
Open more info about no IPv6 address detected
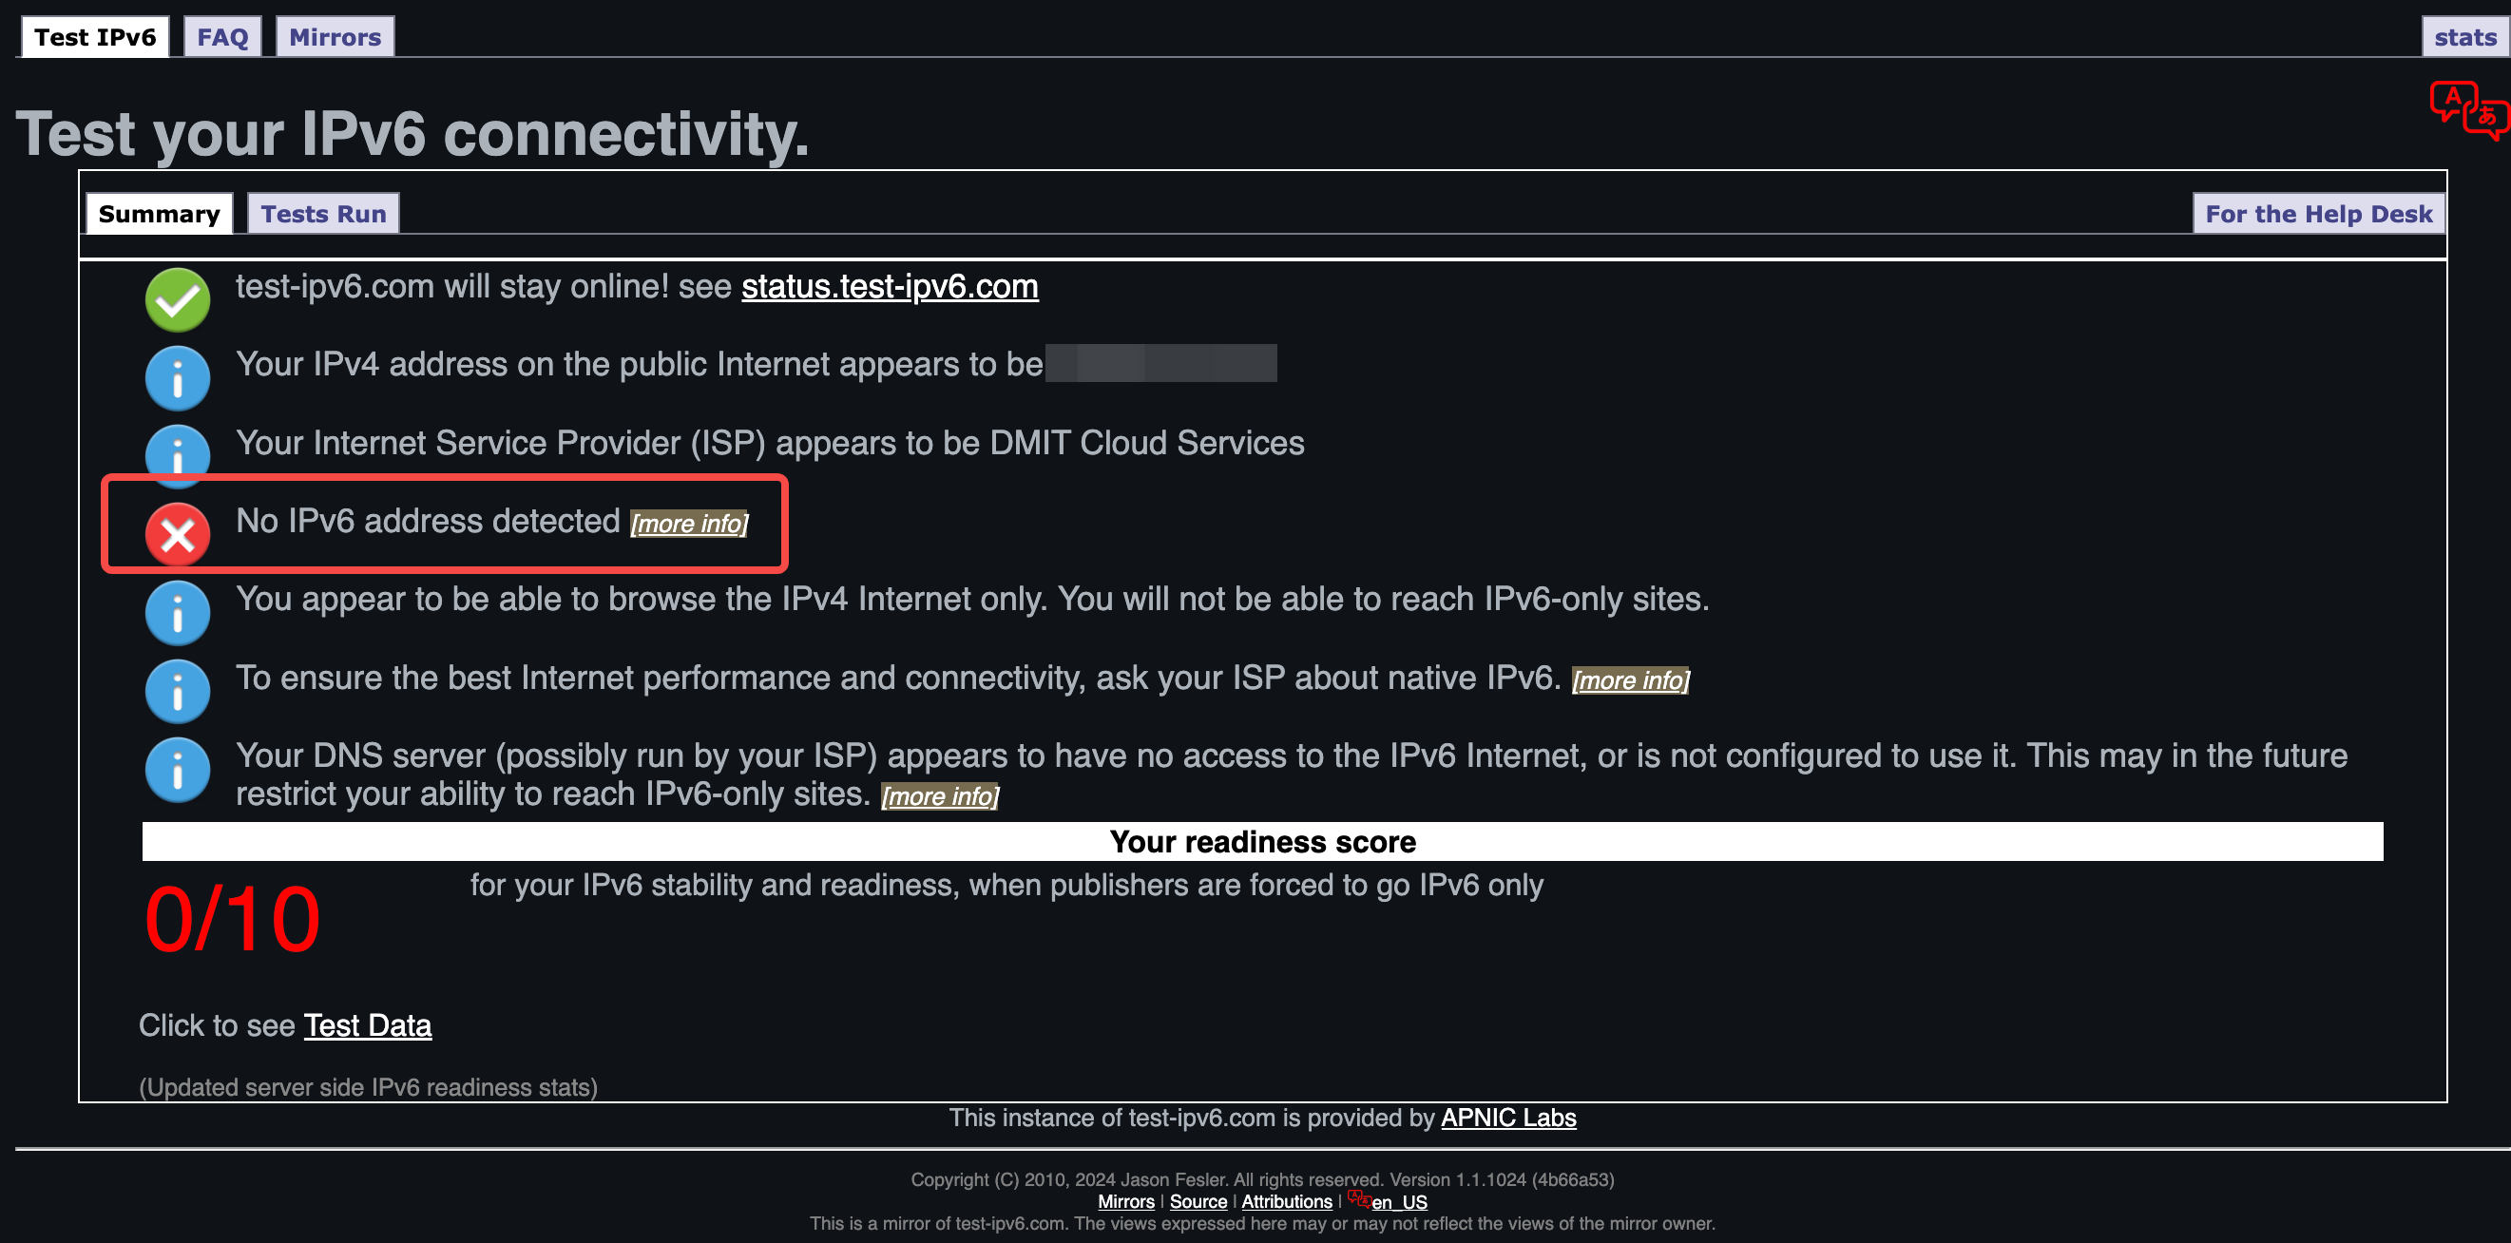[x=688, y=524]
